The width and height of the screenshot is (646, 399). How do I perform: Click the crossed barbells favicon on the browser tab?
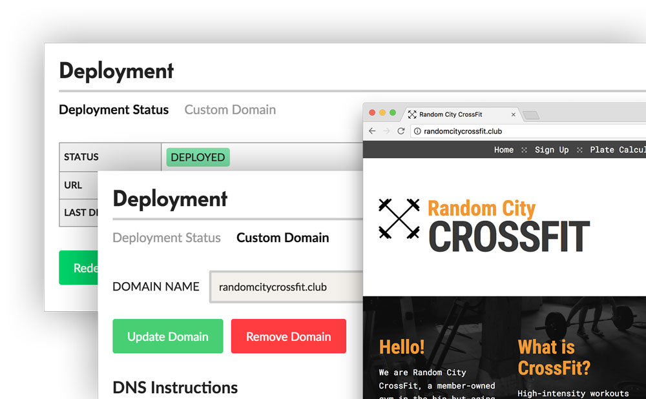click(412, 114)
